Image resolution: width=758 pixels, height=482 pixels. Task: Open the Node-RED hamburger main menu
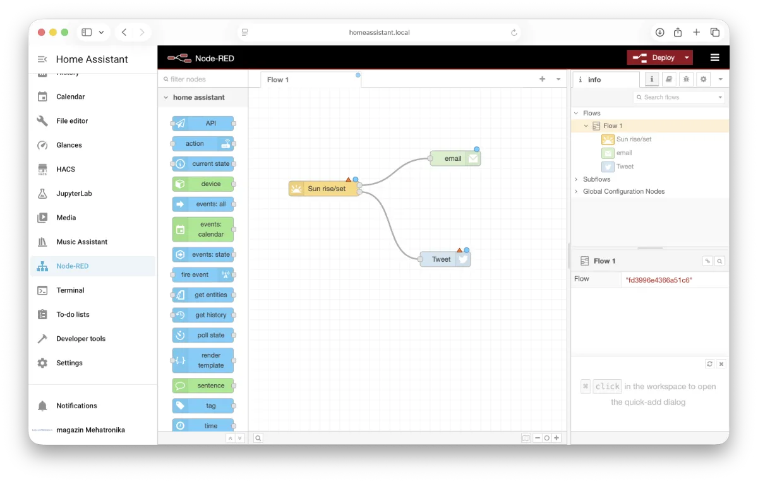(x=714, y=57)
